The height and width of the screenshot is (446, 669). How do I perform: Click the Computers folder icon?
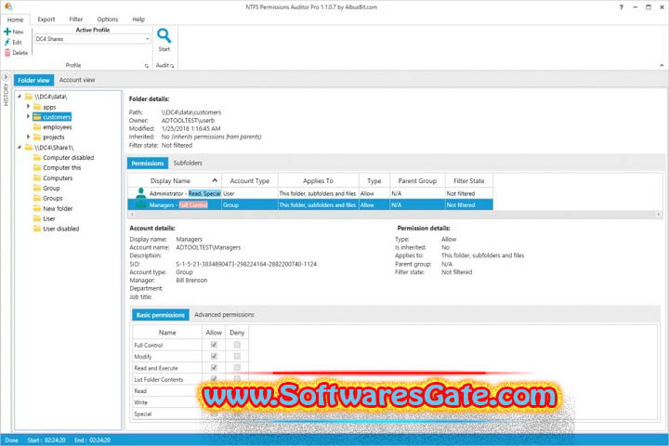pyautogui.click(x=37, y=178)
